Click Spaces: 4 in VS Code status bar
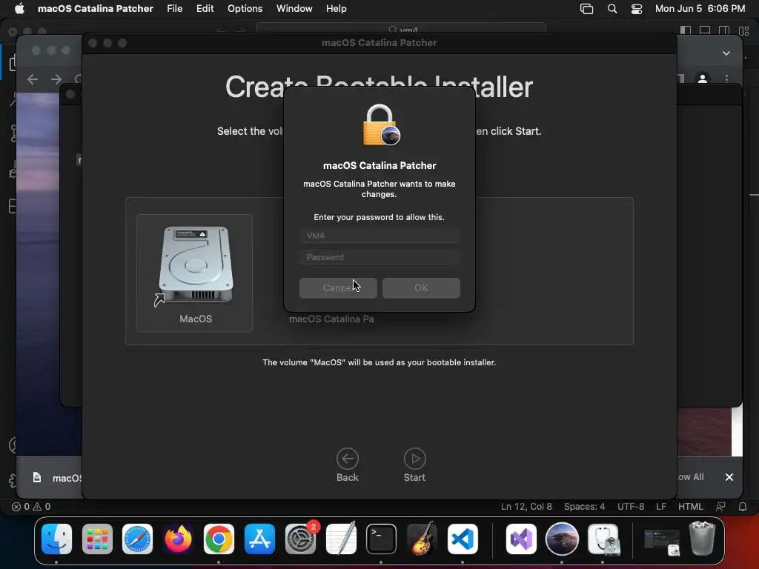 tap(584, 507)
